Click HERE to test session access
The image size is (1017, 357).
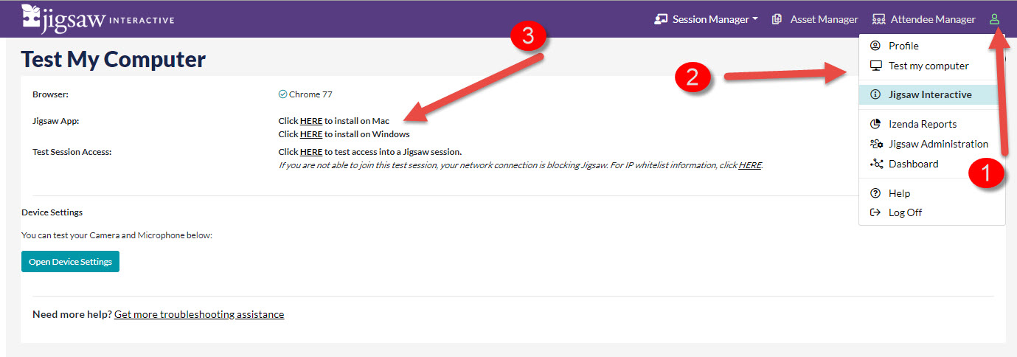click(x=310, y=152)
